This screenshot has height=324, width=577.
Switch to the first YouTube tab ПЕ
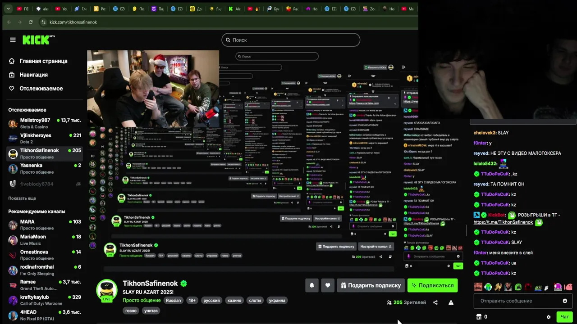pos(23,9)
